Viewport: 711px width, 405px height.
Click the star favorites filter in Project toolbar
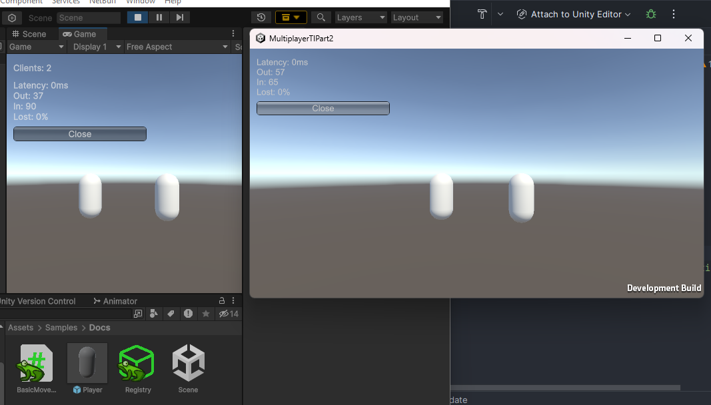pos(206,314)
